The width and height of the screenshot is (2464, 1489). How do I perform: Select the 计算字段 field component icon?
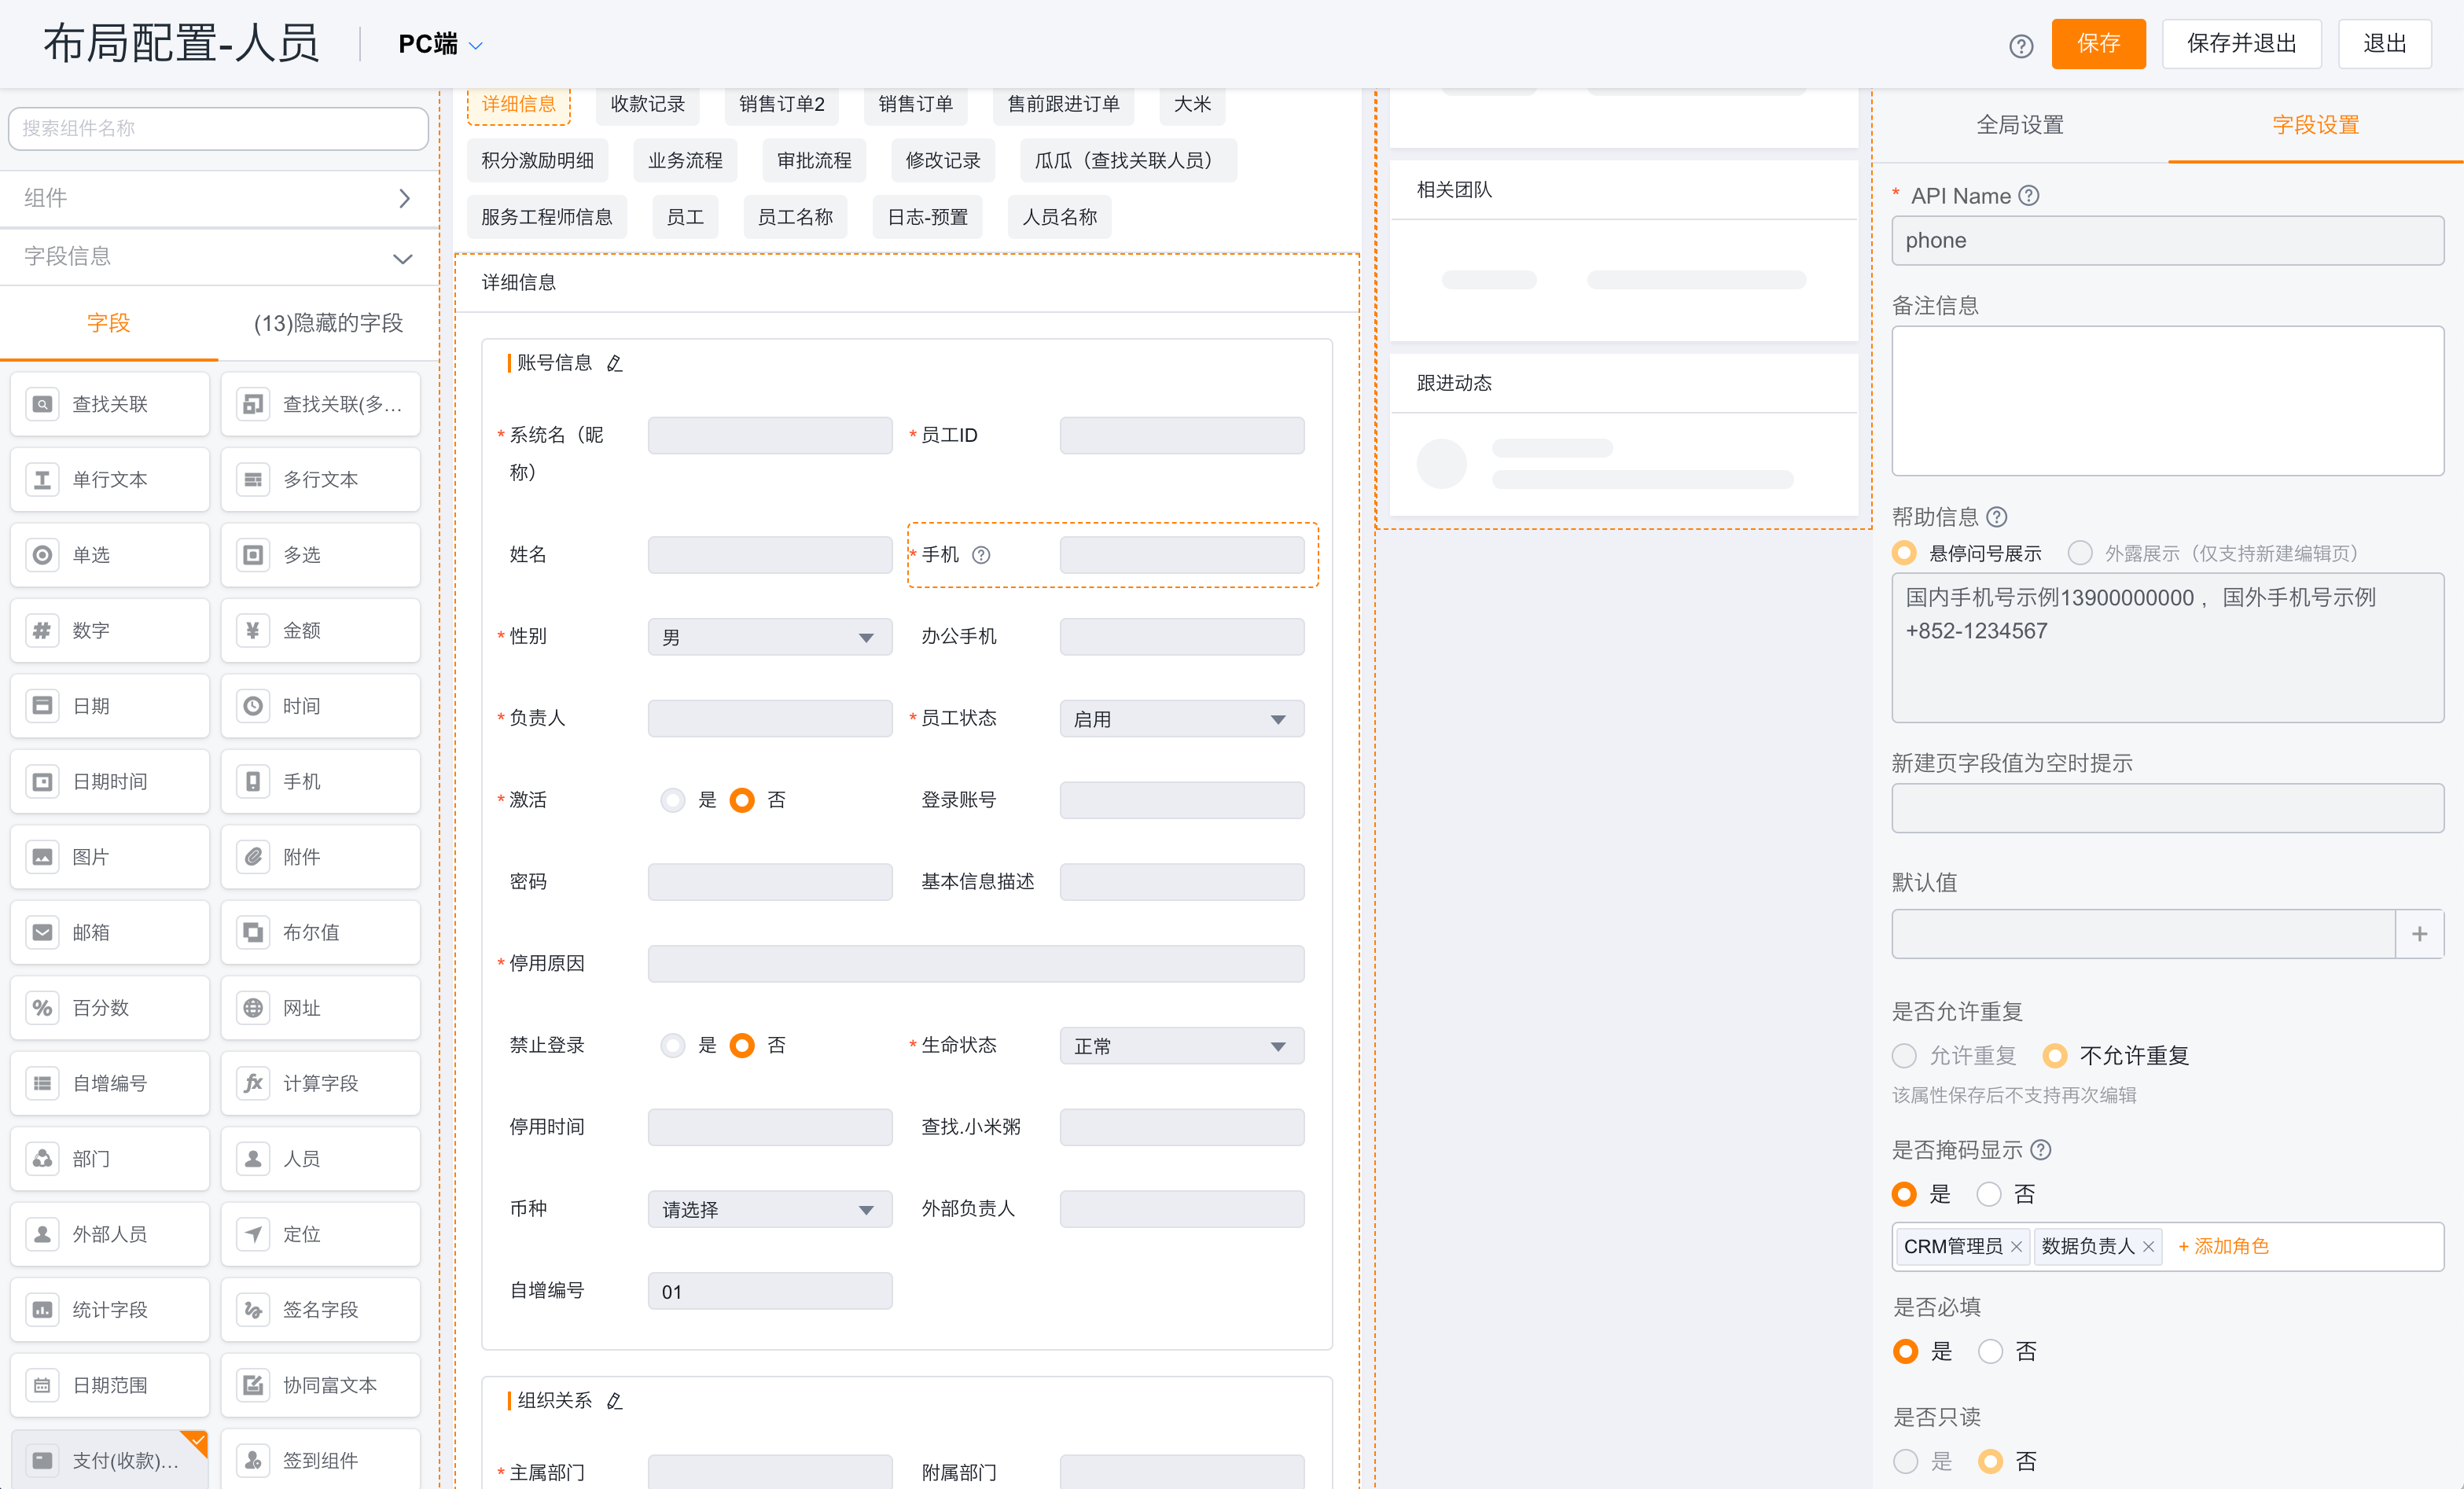pyautogui.click(x=254, y=1083)
